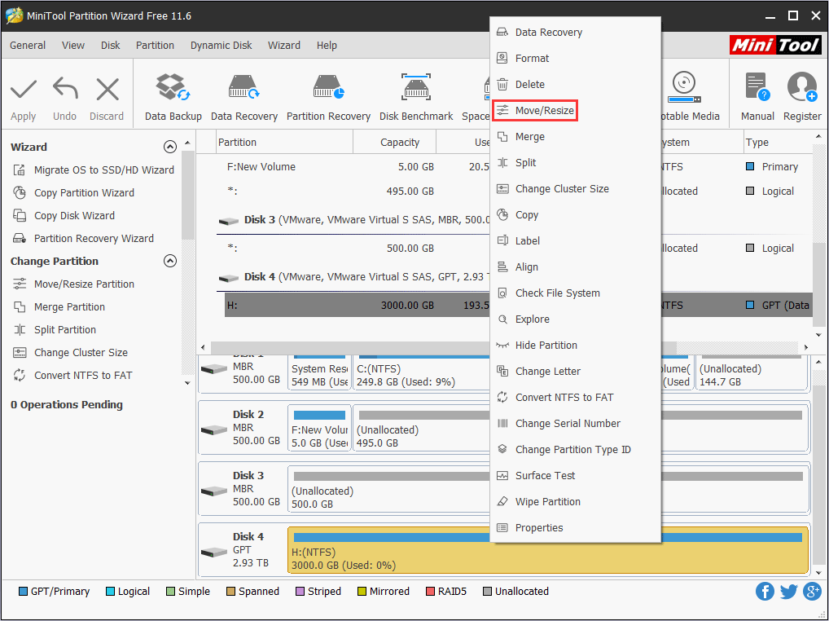Open the Facebook social link icon
Image resolution: width=829 pixels, height=621 pixels.
(765, 592)
